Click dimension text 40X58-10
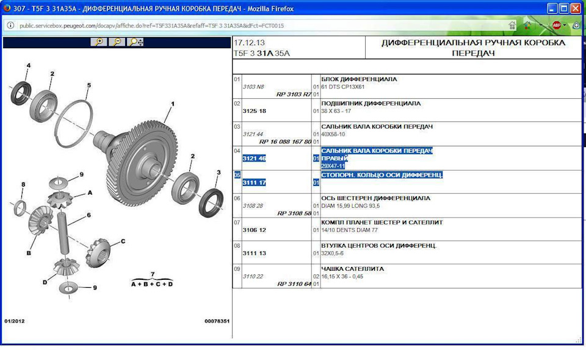The height and width of the screenshot is (350, 586). 333,134
